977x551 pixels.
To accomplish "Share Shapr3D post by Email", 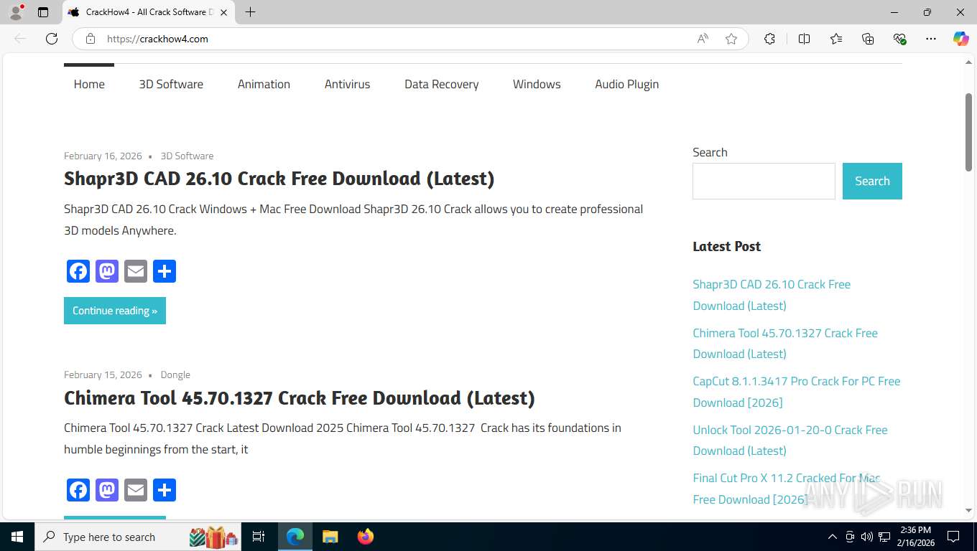I will point(136,271).
